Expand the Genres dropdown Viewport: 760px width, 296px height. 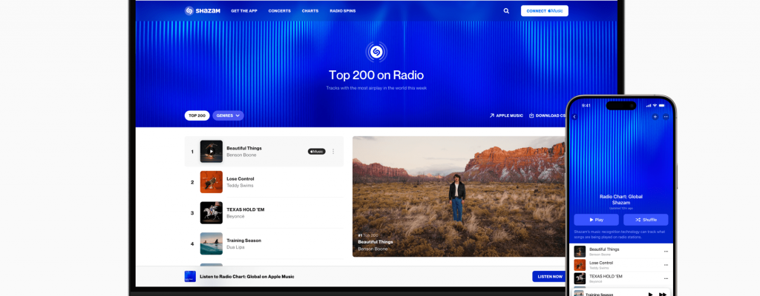point(228,115)
